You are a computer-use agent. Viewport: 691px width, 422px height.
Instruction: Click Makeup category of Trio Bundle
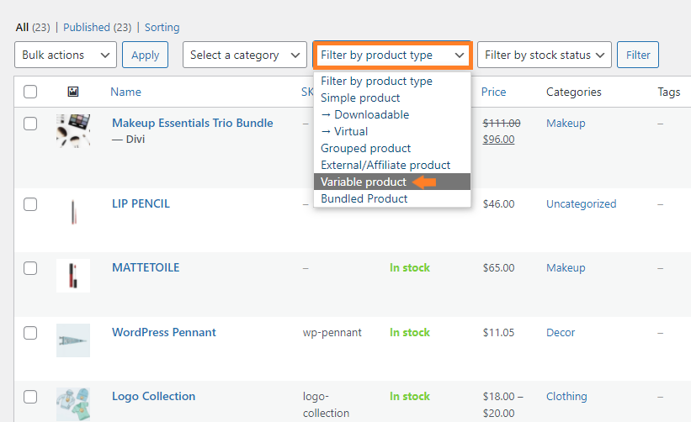566,124
